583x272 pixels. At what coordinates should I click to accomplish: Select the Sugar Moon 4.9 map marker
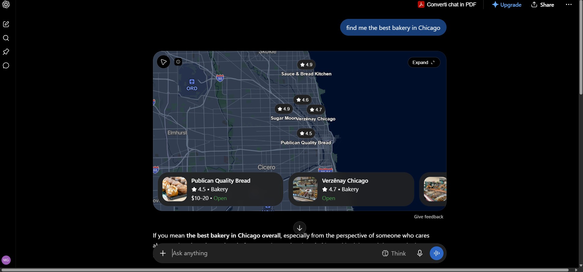tap(284, 109)
